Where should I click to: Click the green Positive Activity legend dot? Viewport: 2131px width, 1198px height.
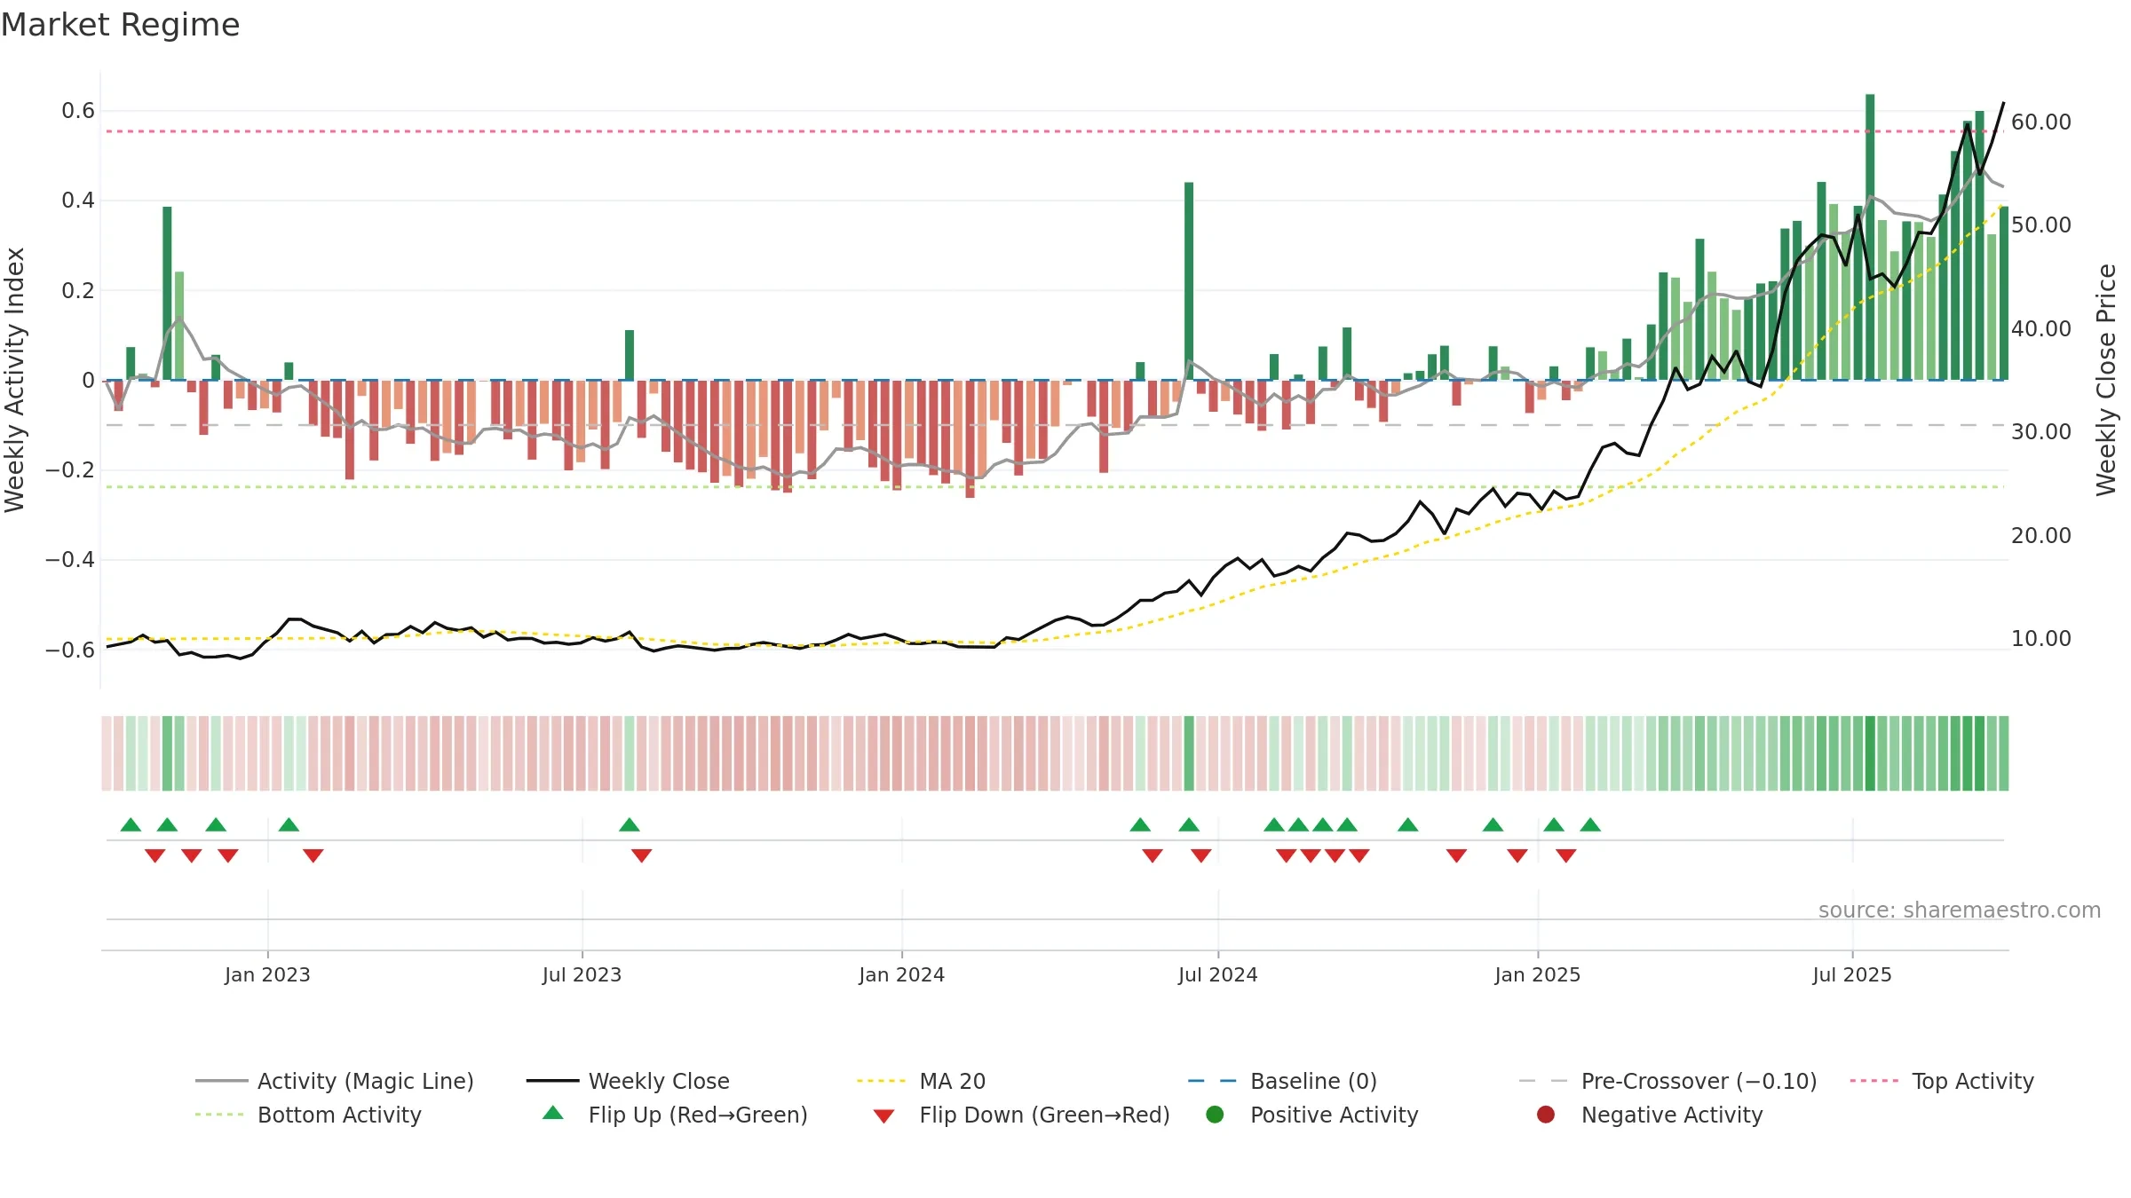[x=1215, y=1115]
